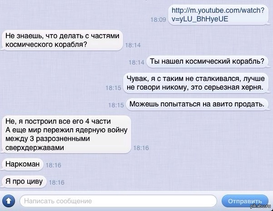The height and width of the screenshot is (211, 273).
Task: Open the m.youtube.com video link
Action: click(x=218, y=15)
